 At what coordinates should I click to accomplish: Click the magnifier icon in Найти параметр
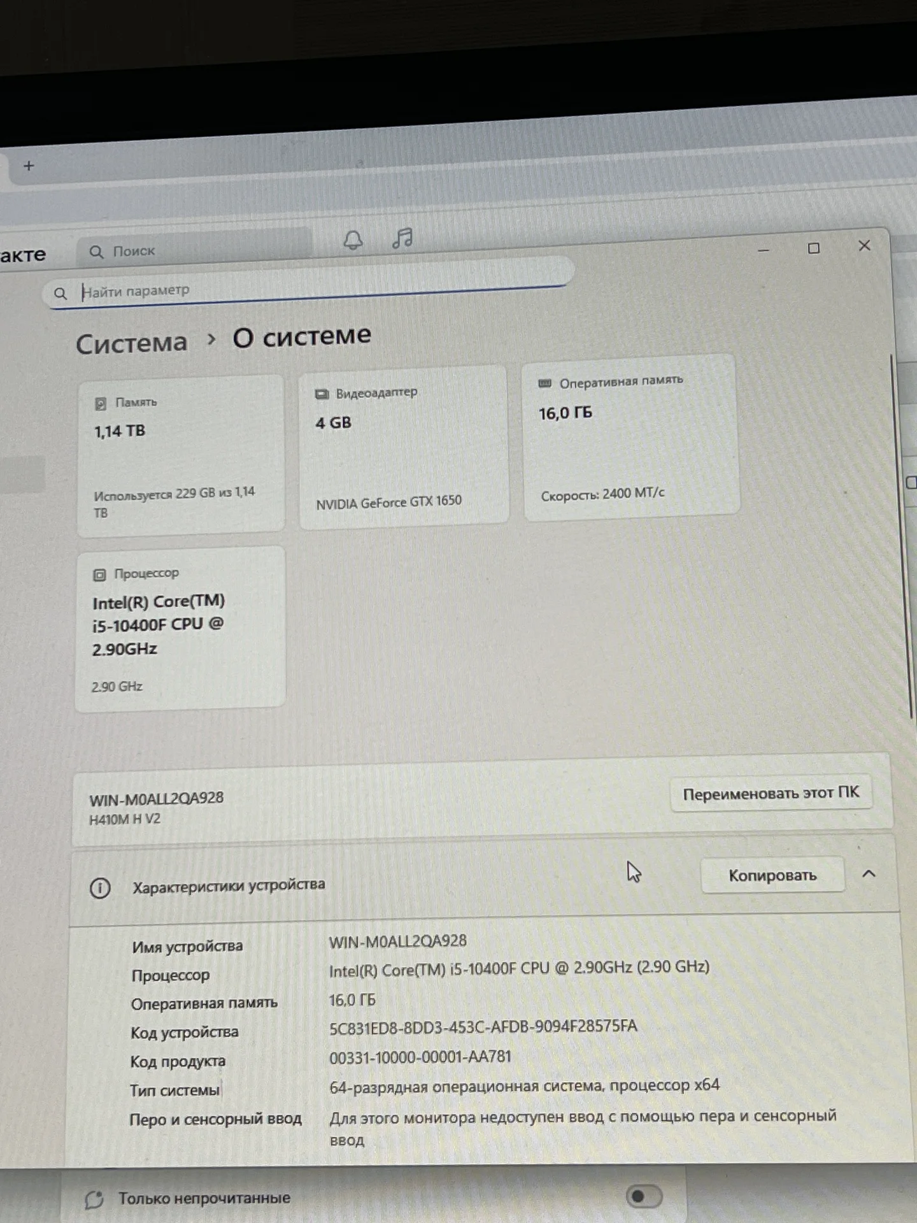coord(60,294)
